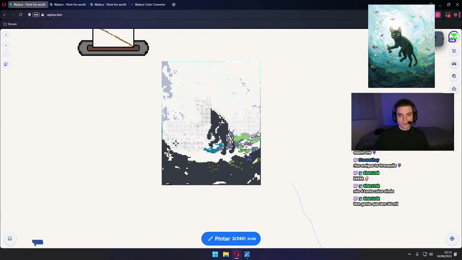Open clock and date 02:13 panel
The image size is (462, 260).
coord(444,254)
